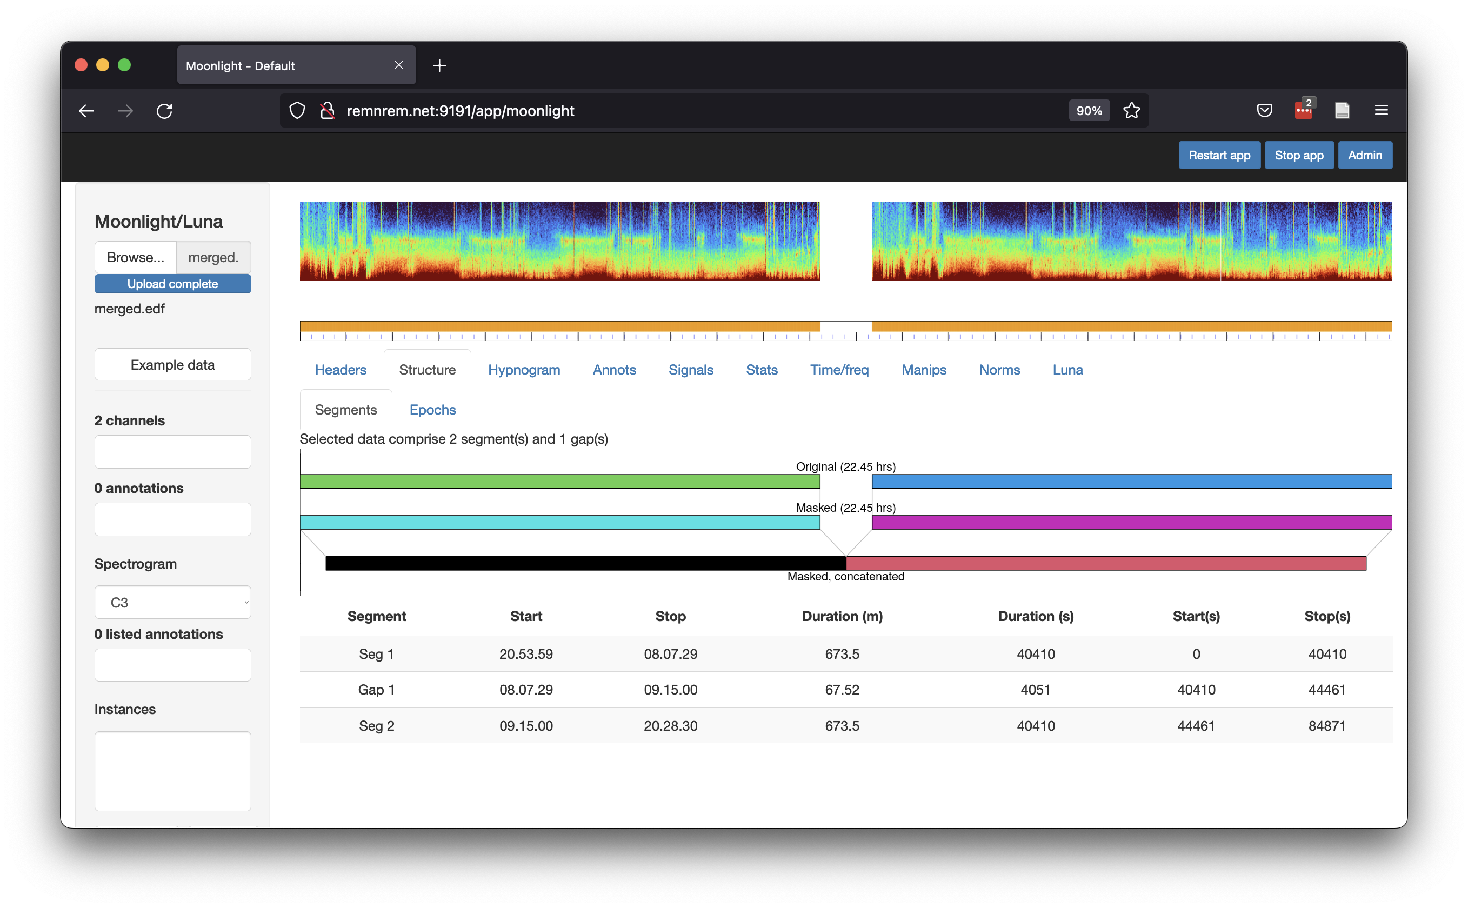
Task: Click the Browse... file upload button
Action: pyautogui.click(x=135, y=258)
